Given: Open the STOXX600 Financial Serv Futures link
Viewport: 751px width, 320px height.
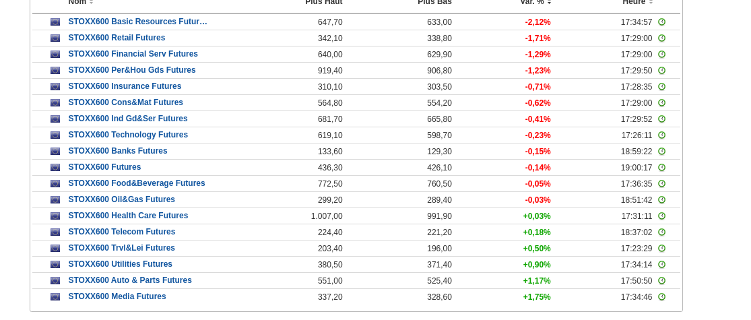Looking at the screenshot, I should [x=133, y=54].
